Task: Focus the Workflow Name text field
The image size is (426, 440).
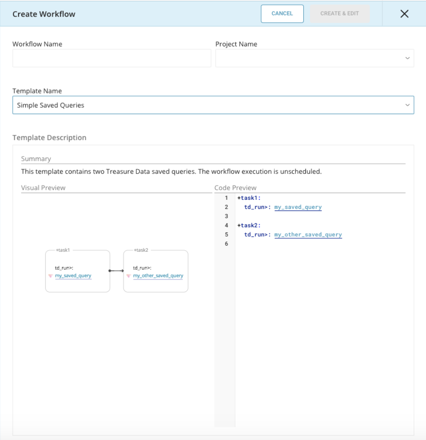Action: (112, 58)
